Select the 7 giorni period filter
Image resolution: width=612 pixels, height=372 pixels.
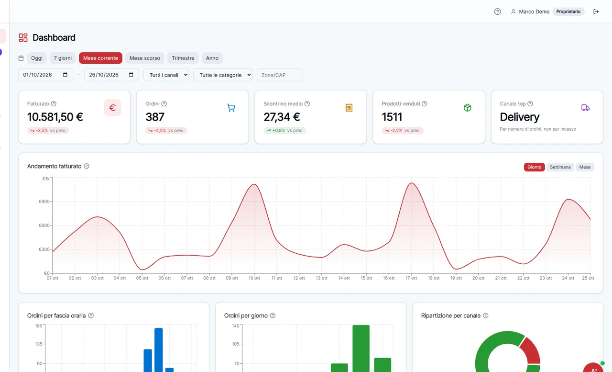click(x=63, y=58)
